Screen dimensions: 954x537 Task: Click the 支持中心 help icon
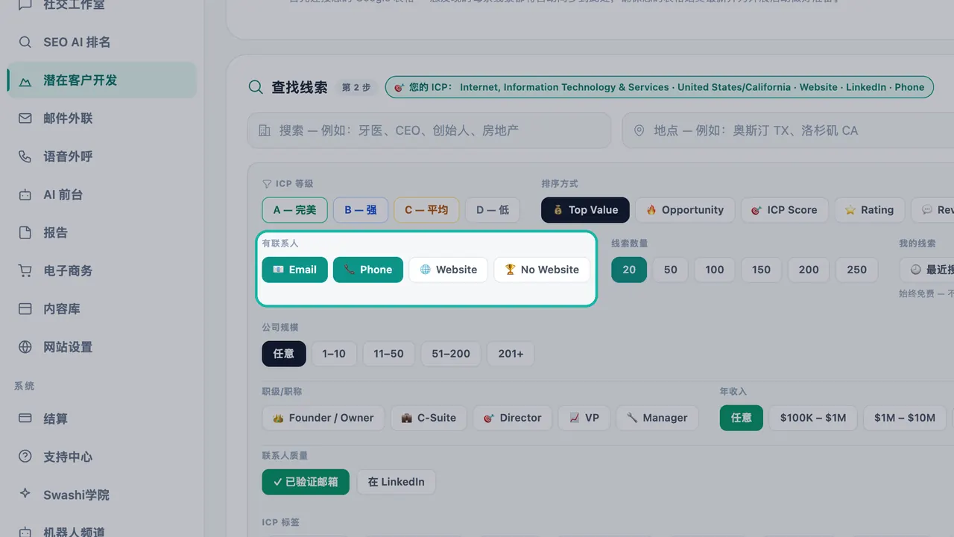pyautogui.click(x=25, y=457)
